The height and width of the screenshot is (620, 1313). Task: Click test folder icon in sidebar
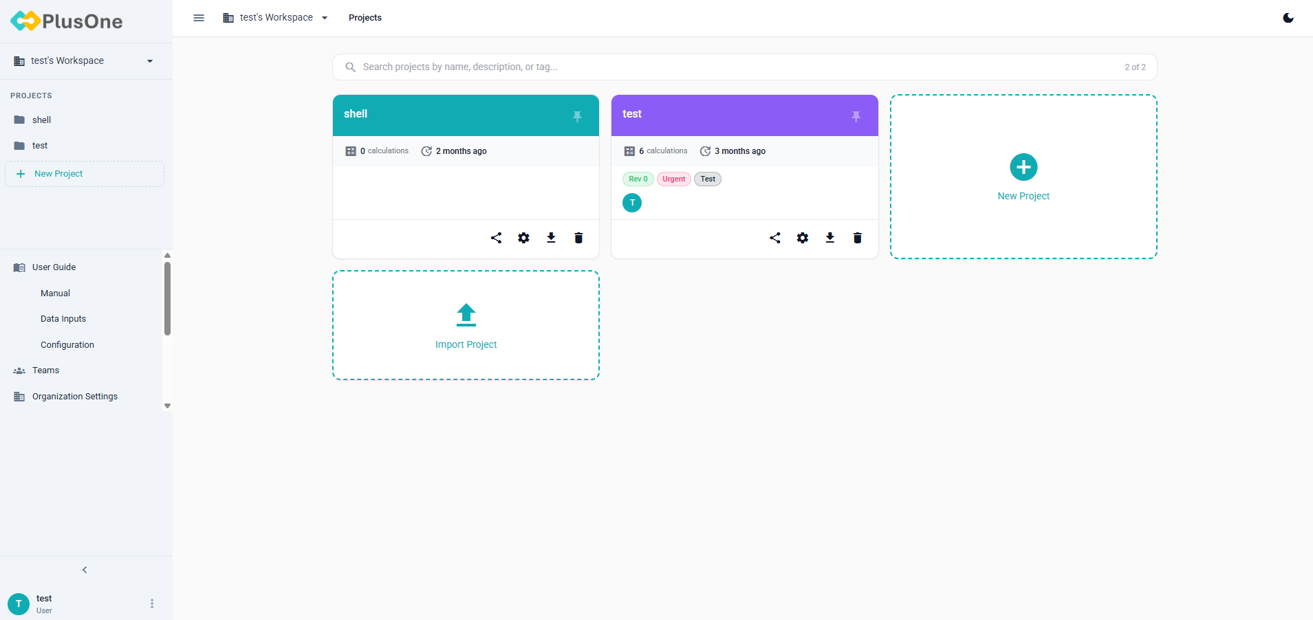tap(19, 146)
